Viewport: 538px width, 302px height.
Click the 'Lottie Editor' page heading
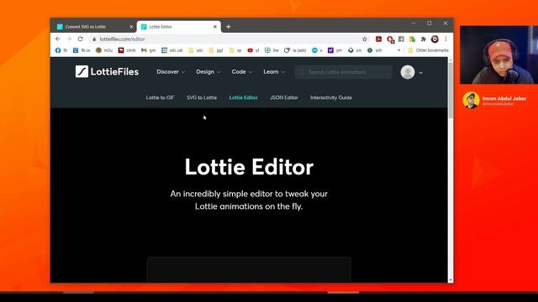[x=249, y=167]
